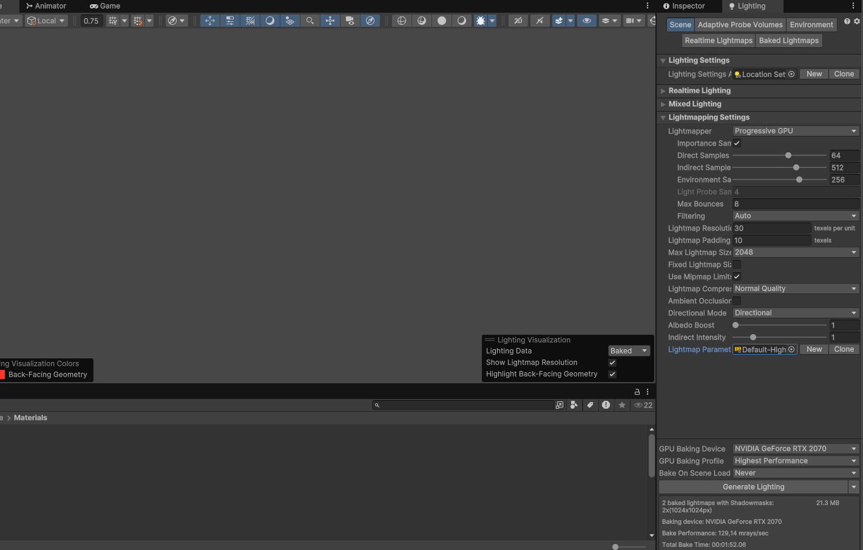
Task: Toggle scene audio with the muted speaker icon
Action: [540, 20]
